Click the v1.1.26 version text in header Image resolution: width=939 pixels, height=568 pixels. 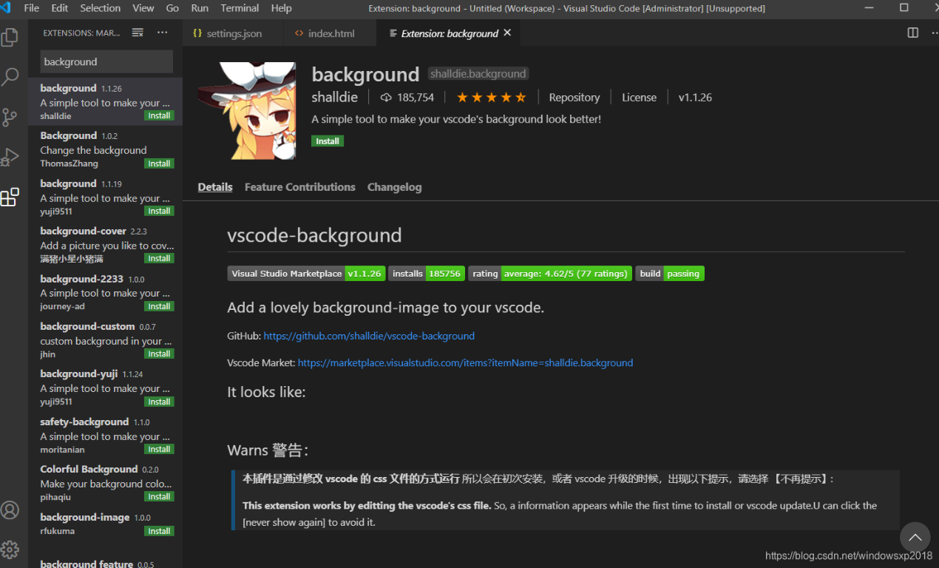click(x=695, y=98)
